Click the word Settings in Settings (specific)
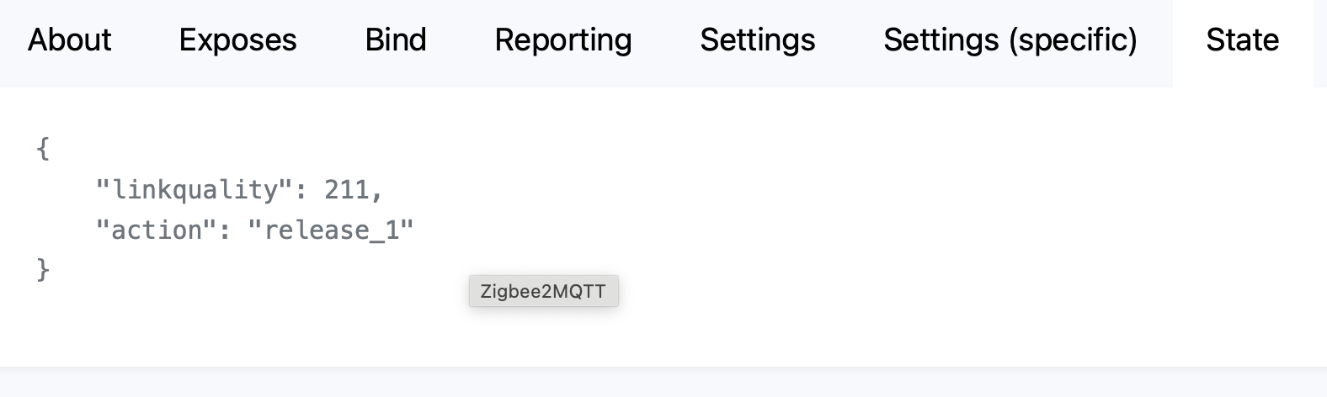This screenshot has width=1327, height=397. click(941, 40)
